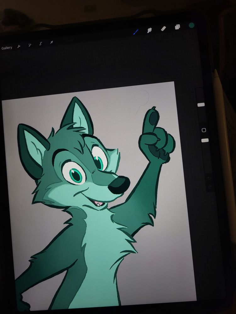Image resolution: width=236 pixels, height=314 pixels.
Task: Adjust the brush size slider handle
Action: (201, 105)
